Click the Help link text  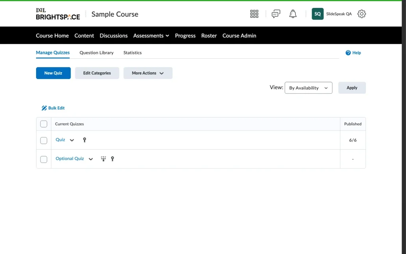356,53
